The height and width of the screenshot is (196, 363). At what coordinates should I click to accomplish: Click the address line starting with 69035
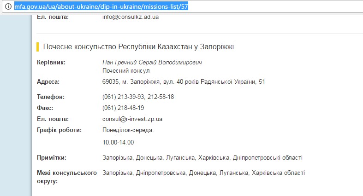point(184,82)
